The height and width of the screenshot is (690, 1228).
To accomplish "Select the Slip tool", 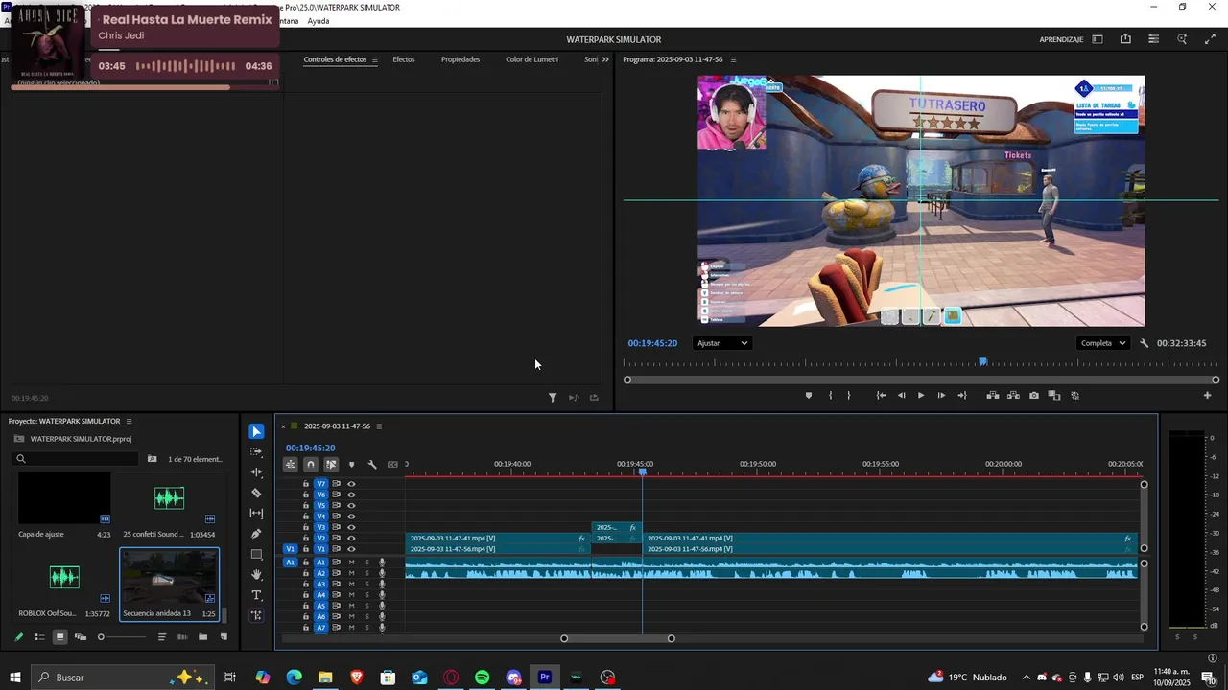I will coord(256,514).
